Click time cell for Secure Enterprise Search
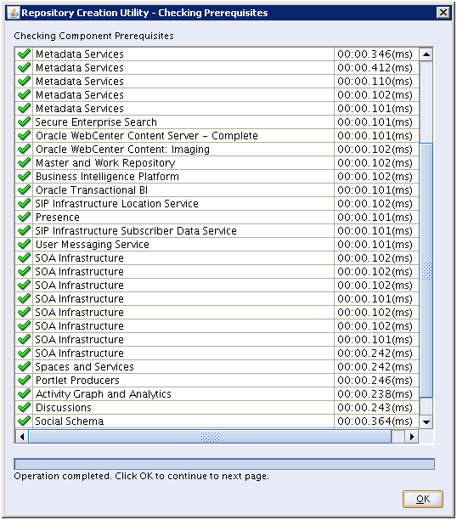Image resolution: width=457 pixels, height=520 pixels. (376, 122)
